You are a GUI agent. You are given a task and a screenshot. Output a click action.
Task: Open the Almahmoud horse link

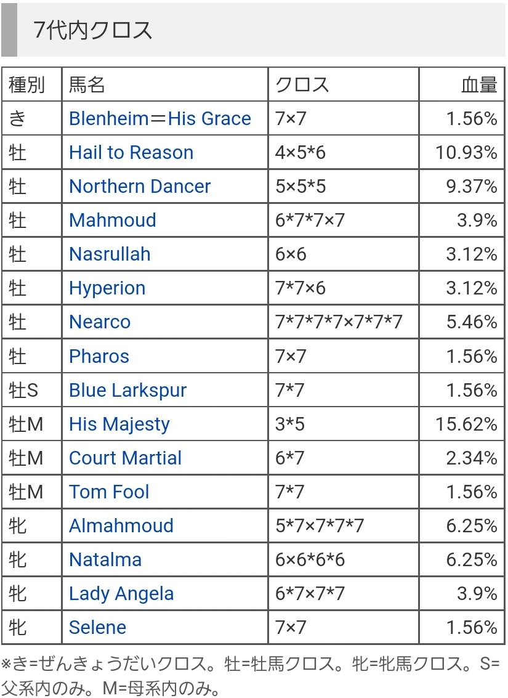tap(121, 526)
